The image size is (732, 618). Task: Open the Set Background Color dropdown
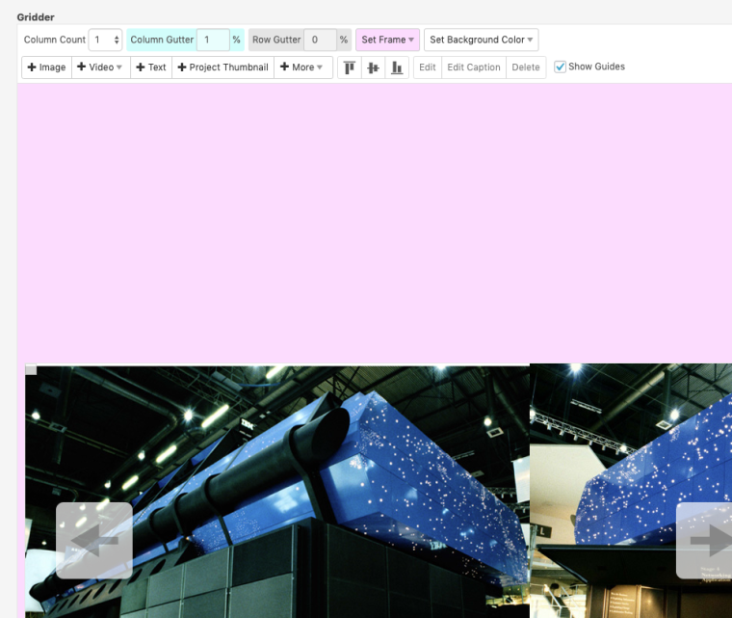tap(481, 40)
